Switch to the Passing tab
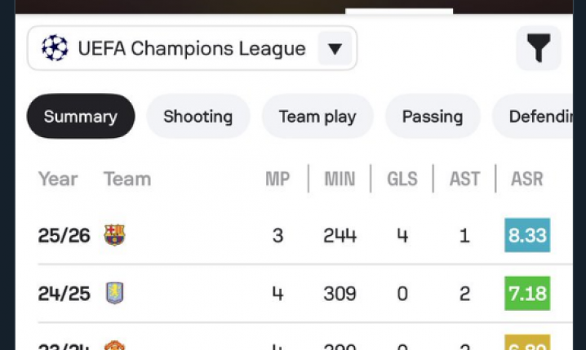 tap(433, 117)
